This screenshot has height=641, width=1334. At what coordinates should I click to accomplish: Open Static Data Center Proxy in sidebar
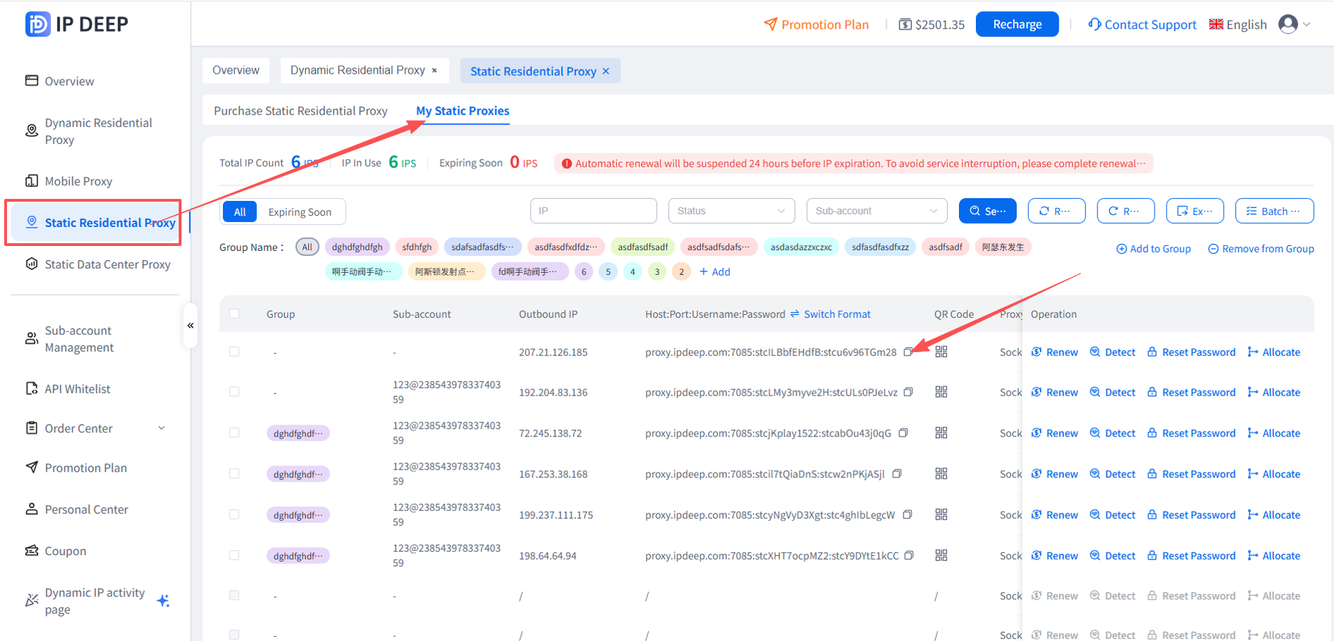click(x=98, y=264)
